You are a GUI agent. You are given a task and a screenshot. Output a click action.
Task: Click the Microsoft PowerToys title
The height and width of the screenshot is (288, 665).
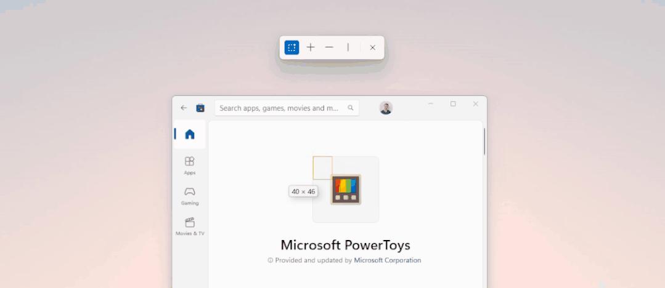[345, 245]
